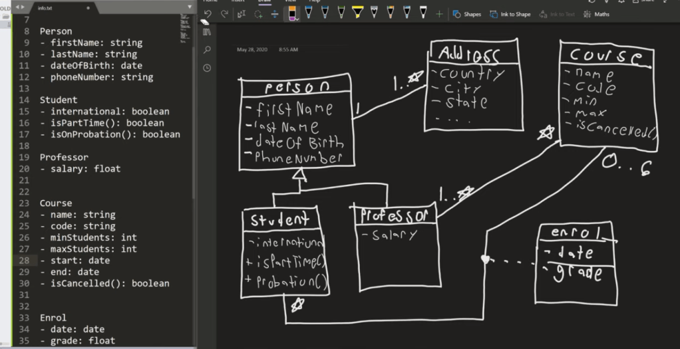Open the OneNote search magnifier icon
Viewport: 680px width, 349px height.
pyautogui.click(x=207, y=50)
